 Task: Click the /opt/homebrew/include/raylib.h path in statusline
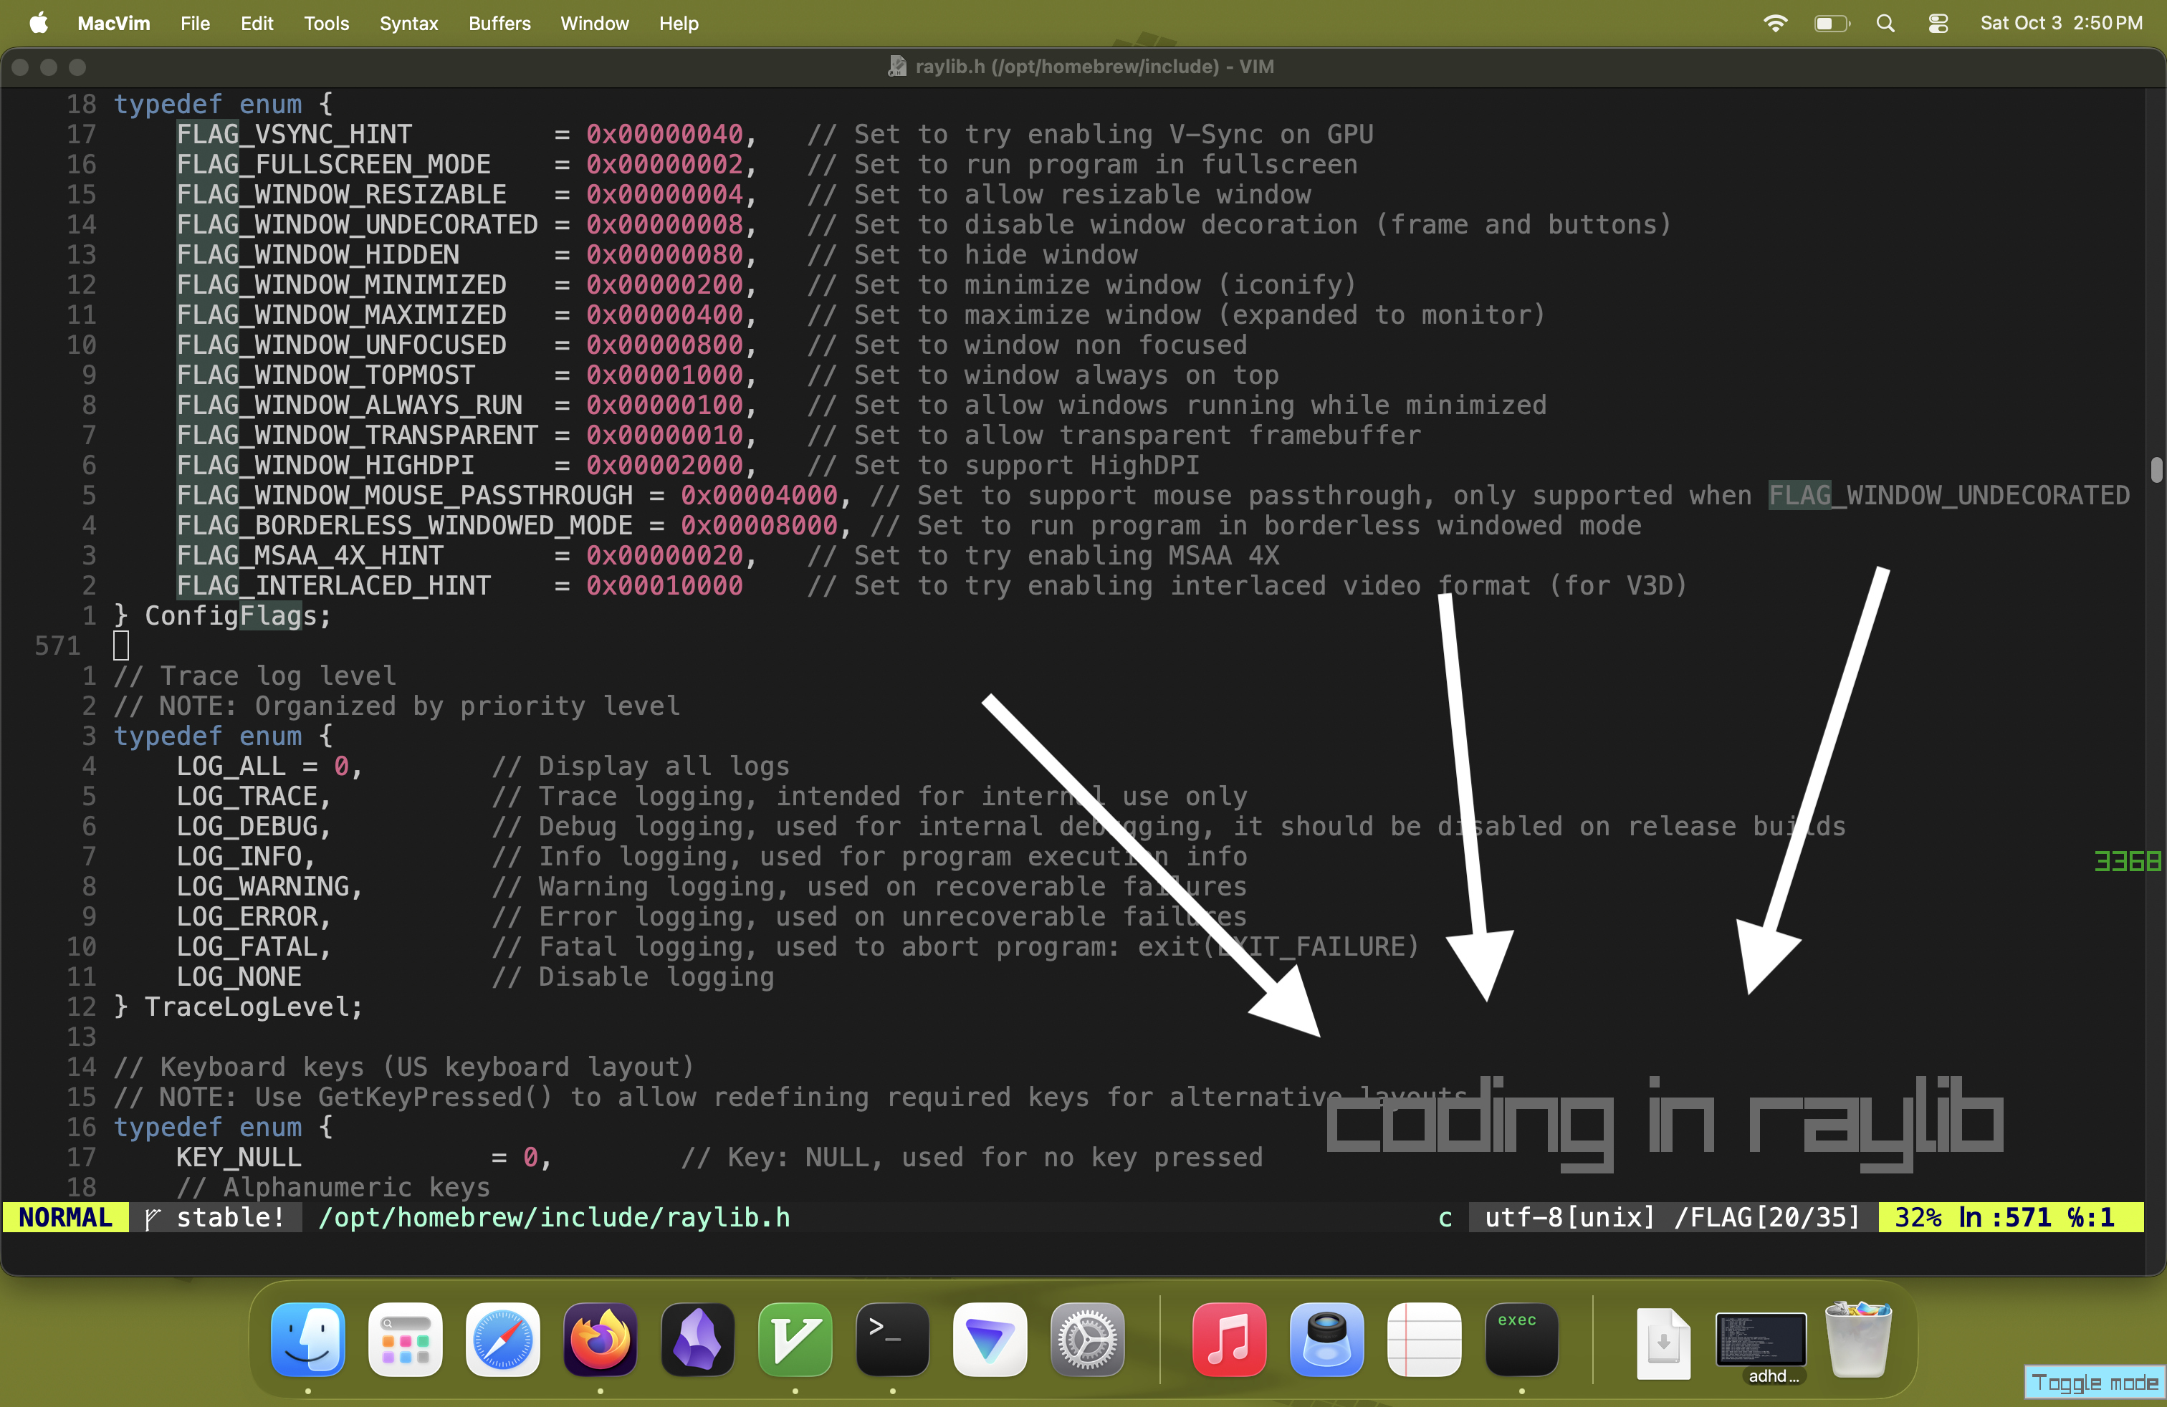point(554,1216)
